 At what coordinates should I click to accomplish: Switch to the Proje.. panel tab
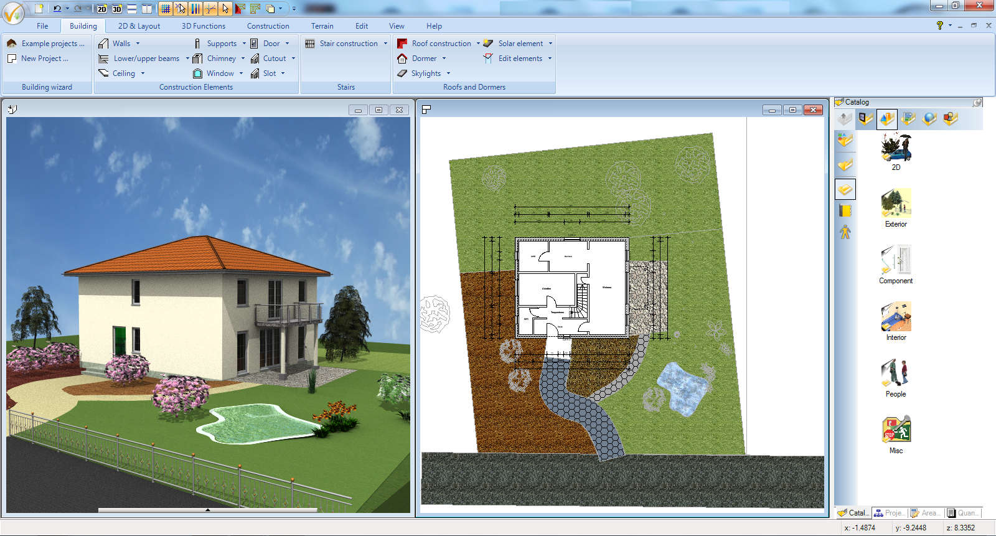(890, 513)
